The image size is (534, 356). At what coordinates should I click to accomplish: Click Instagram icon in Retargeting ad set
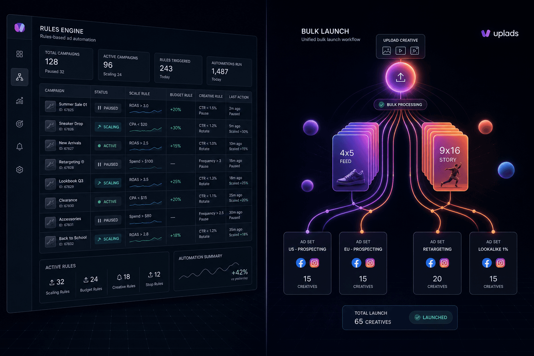[444, 263]
